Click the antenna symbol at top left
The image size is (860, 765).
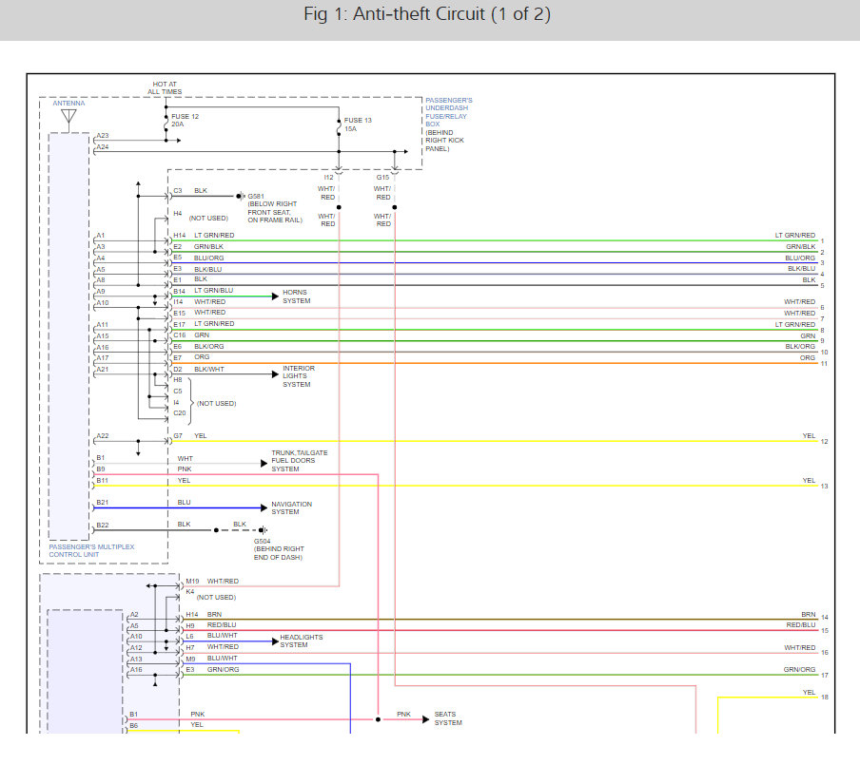click(x=68, y=117)
